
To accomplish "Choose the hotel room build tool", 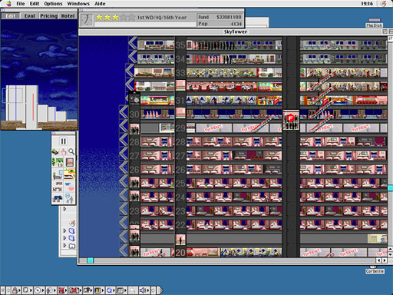I will (x=58, y=174).
